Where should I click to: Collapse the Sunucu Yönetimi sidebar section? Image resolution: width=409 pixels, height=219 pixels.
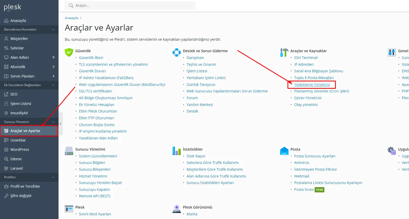coord(53,122)
